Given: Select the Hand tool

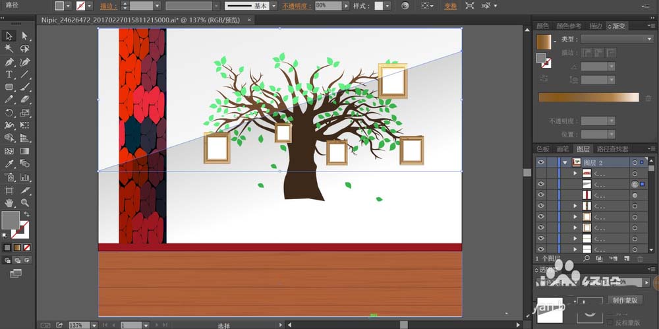Looking at the screenshot, I should [9, 203].
